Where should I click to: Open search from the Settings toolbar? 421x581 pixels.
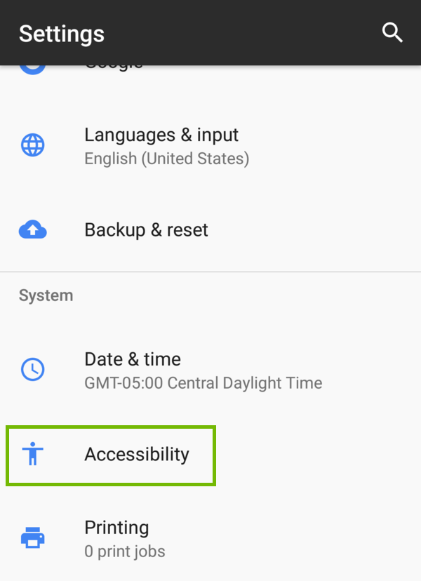(392, 32)
